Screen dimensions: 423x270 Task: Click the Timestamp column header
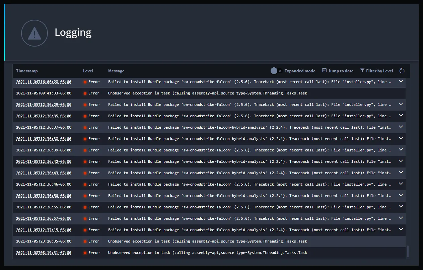click(x=27, y=71)
